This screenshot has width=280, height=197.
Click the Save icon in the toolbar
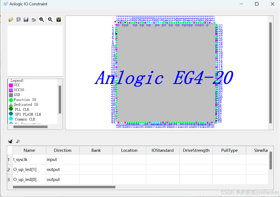(x=18, y=20)
